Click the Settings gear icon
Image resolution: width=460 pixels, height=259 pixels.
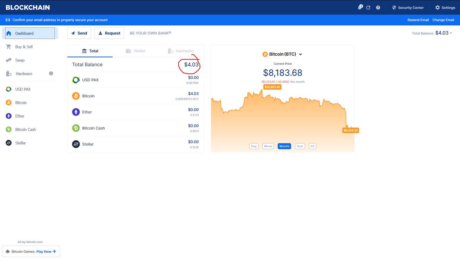click(437, 8)
